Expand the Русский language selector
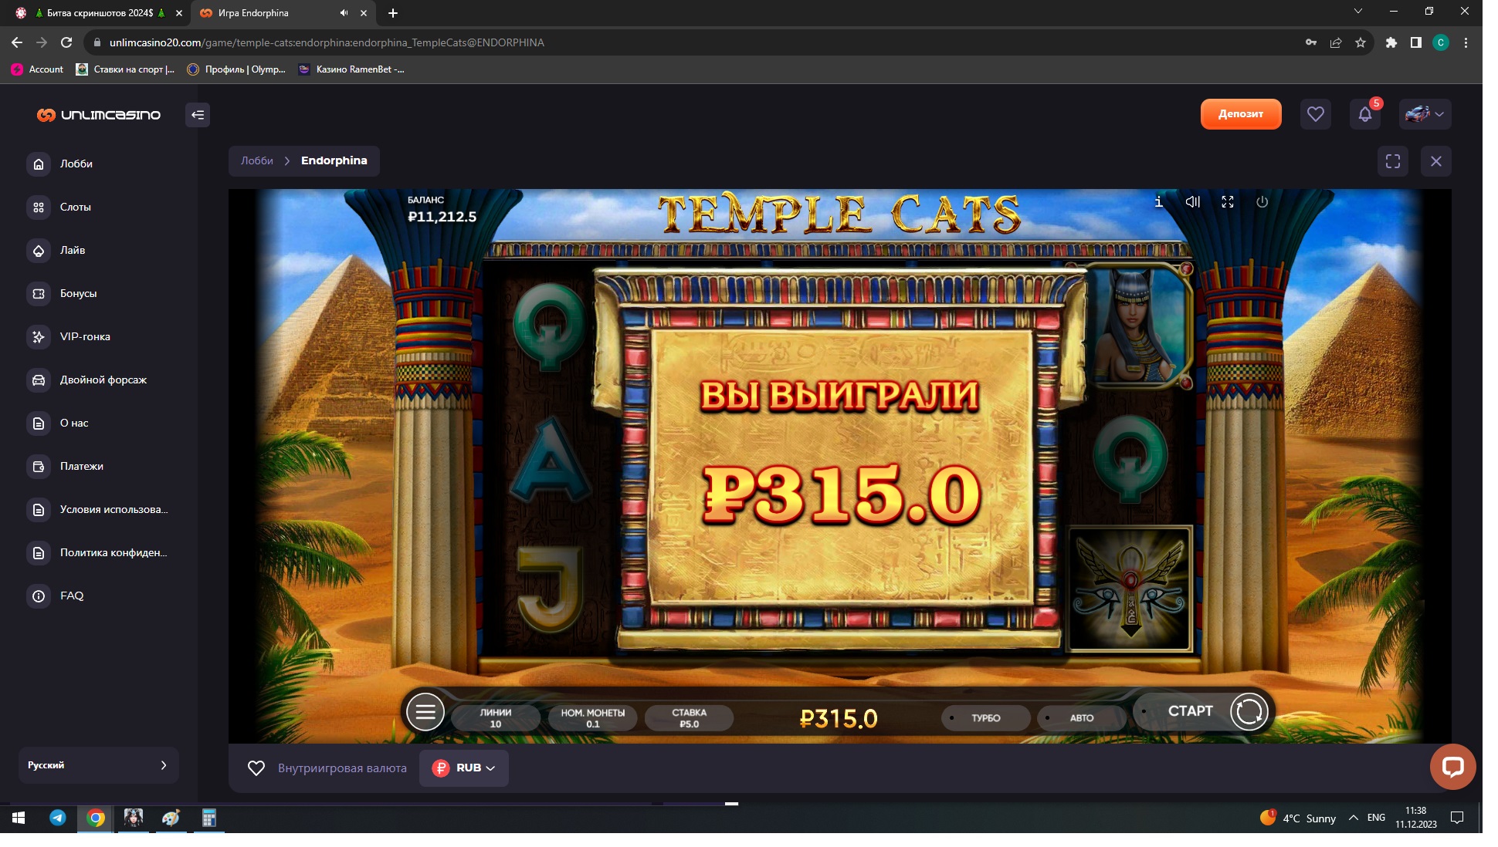Viewport: 1498px width, 847px height. 98,765
